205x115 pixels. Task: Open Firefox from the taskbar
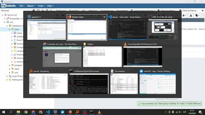pyautogui.click(x=70, y=112)
